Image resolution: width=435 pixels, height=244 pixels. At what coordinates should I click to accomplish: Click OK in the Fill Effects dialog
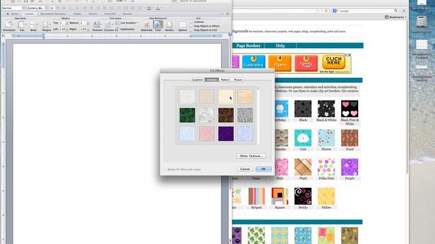coord(263,169)
